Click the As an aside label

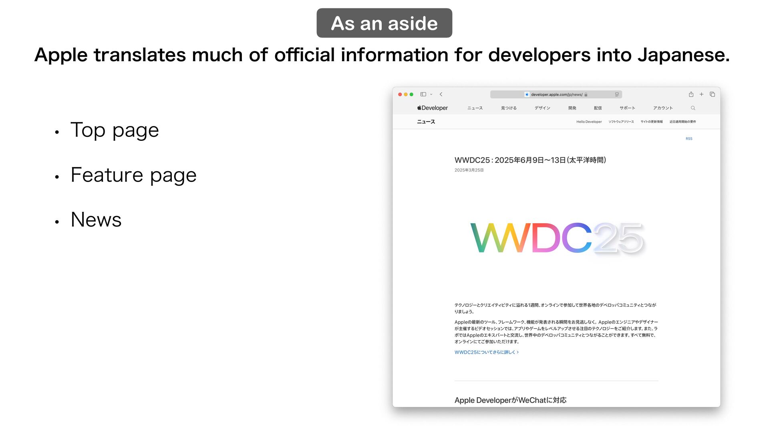pyautogui.click(x=384, y=23)
